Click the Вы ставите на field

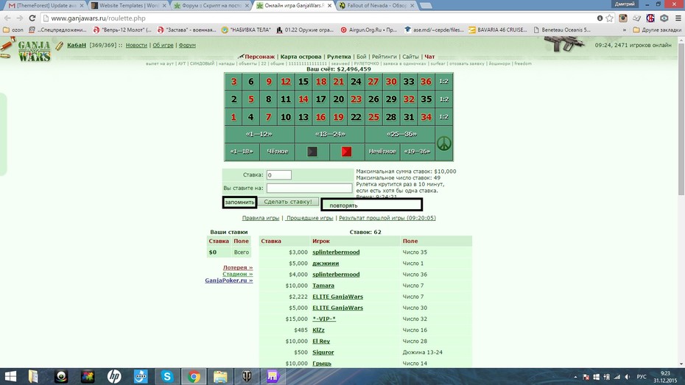click(309, 188)
